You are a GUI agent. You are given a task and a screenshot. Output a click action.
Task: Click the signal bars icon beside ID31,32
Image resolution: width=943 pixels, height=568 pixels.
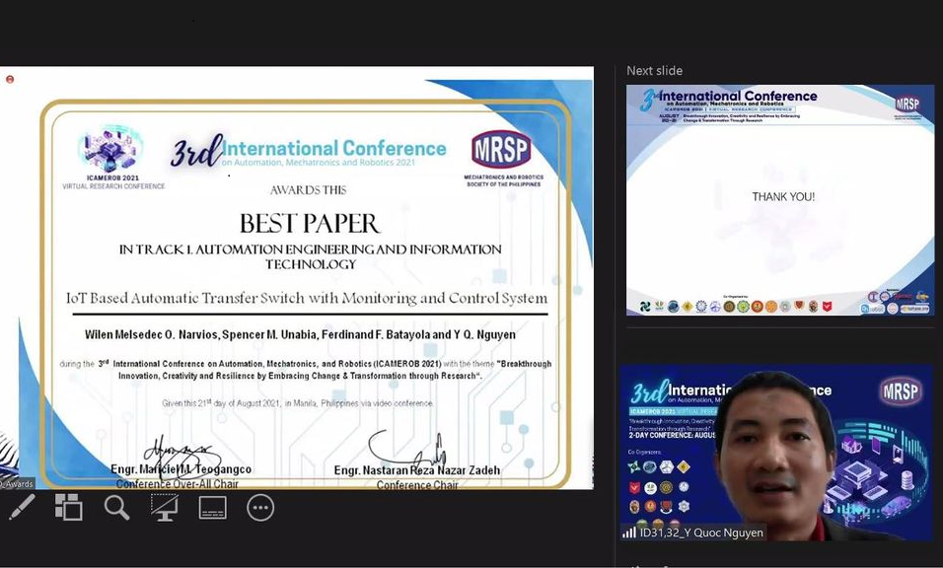tap(629, 532)
